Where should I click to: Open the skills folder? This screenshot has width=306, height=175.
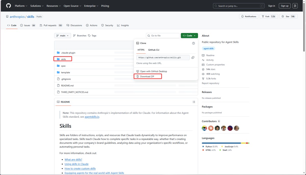click(x=63, y=59)
